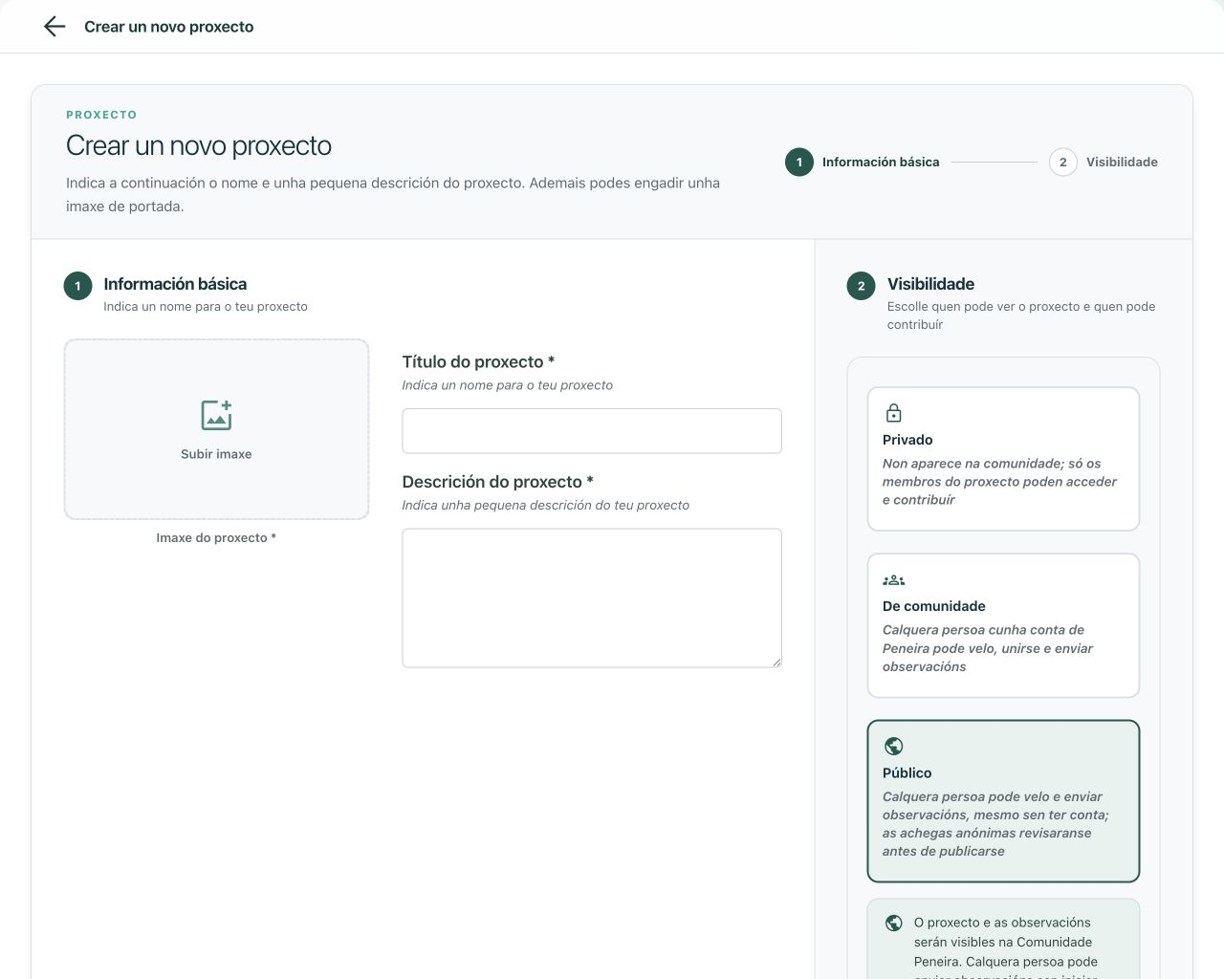
Task: Click the 'Imaxe do proxecto *' caption
Action: [216, 538]
